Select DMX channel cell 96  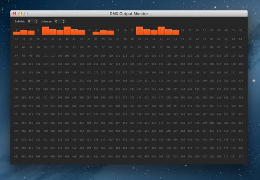(x=240, y=47)
